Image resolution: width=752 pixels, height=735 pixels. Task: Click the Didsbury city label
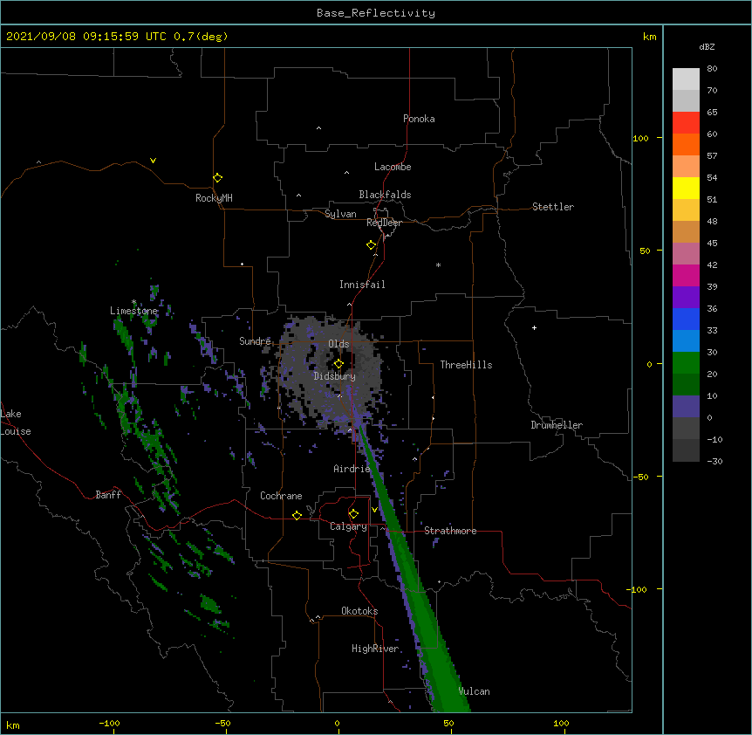335,376
